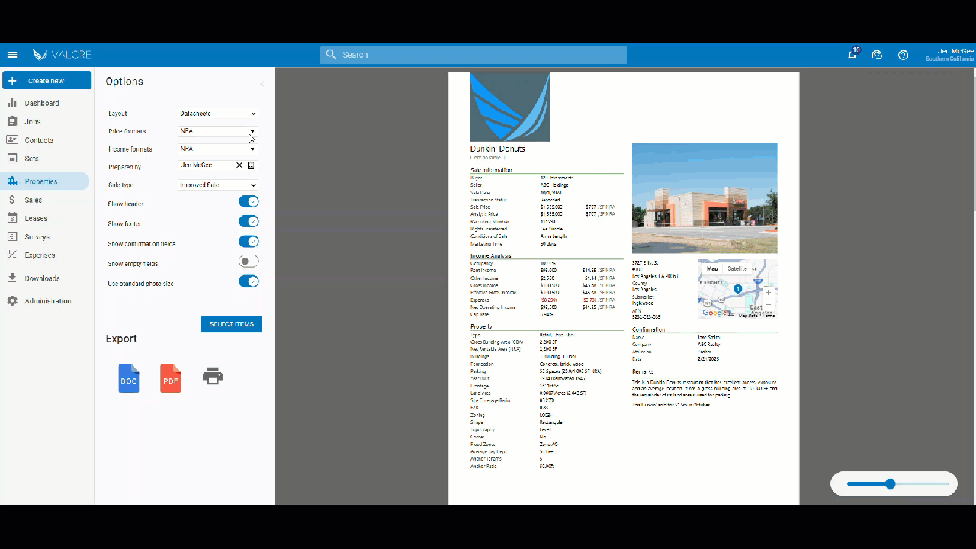Open the Sale type dropdown
This screenshot has width=976, height=549.
[219, 185]
